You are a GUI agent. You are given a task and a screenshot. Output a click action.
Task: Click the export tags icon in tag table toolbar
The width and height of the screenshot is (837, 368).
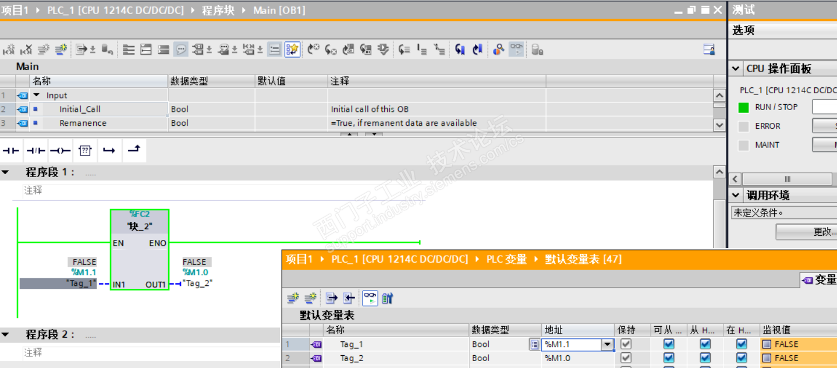(x=331, y=299)
